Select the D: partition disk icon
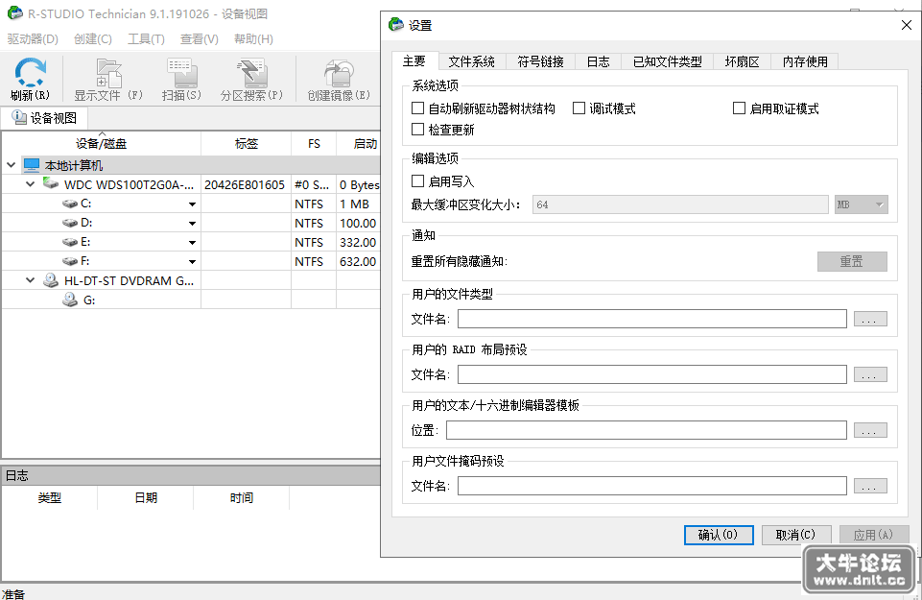Viewport: 922px width, 600px height. click(70, 223)
